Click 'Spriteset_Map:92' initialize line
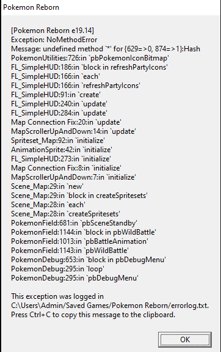This screenshot has width=221, height=352. pyautogui.click(x=58, y=141)
